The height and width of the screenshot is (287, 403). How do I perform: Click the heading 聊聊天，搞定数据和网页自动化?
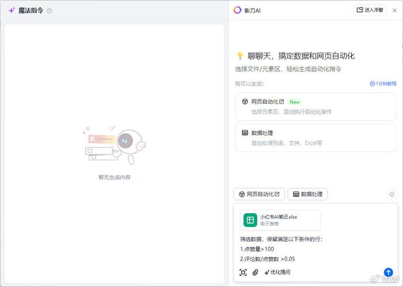(x=301, y=56)
